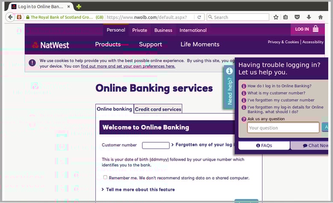333x203 pixels.
Task: Select the Private navigation tab
Action: tap(139, 30)
